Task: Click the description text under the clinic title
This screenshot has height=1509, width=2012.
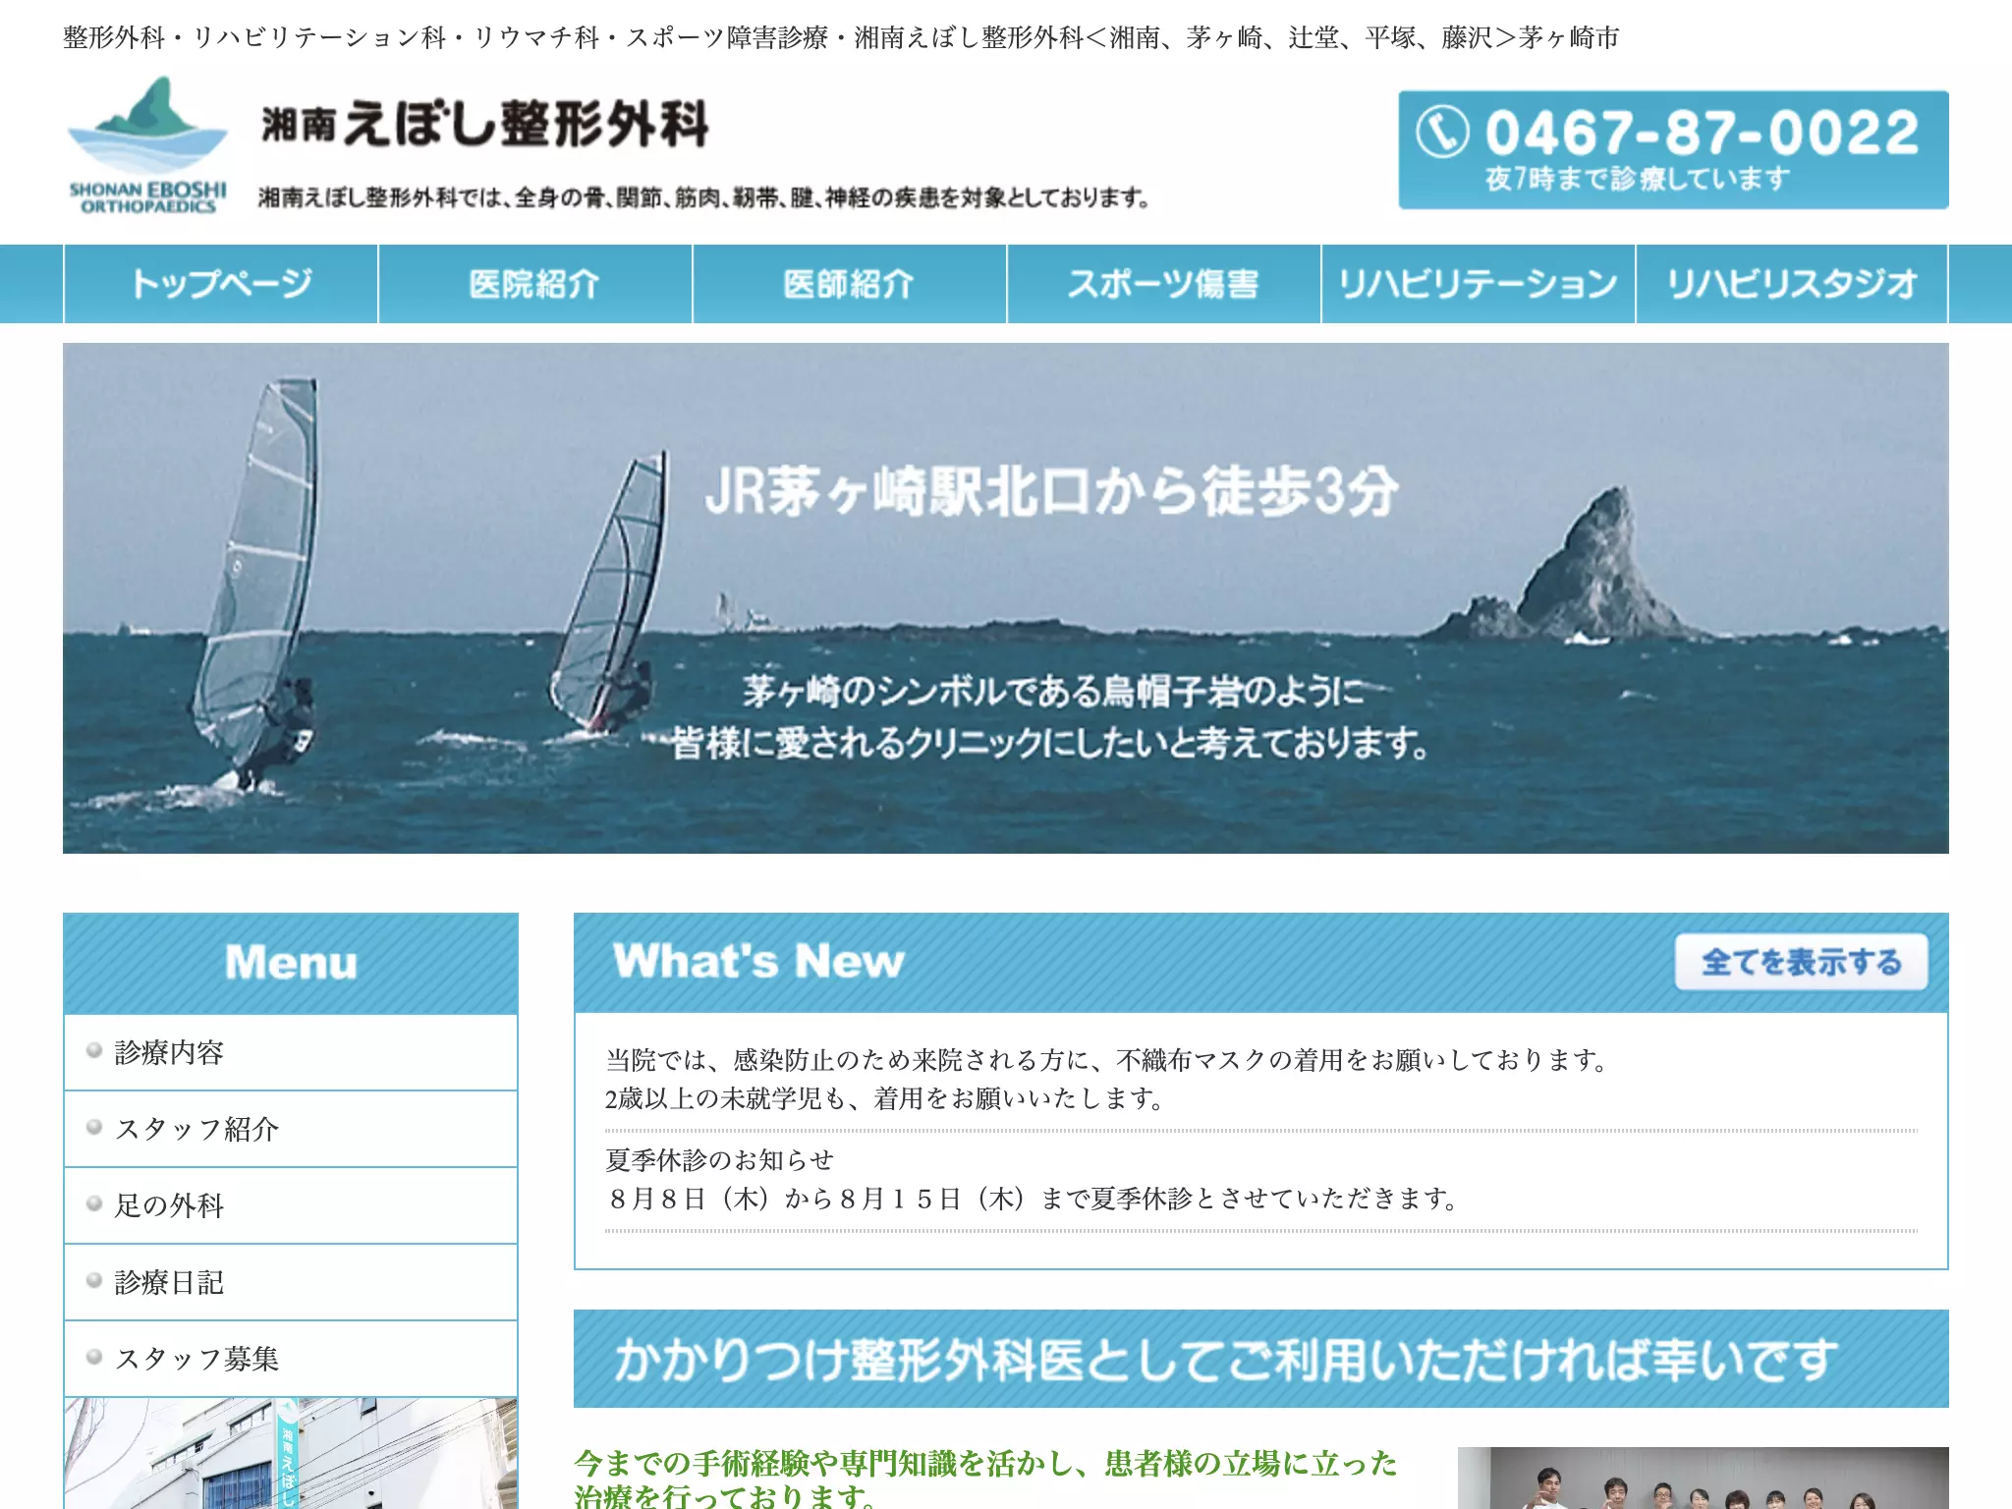Action: tap(703, 197)
